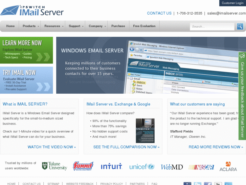Open the Guides link in green banner
246x185 pixels.
coord(27,54)
